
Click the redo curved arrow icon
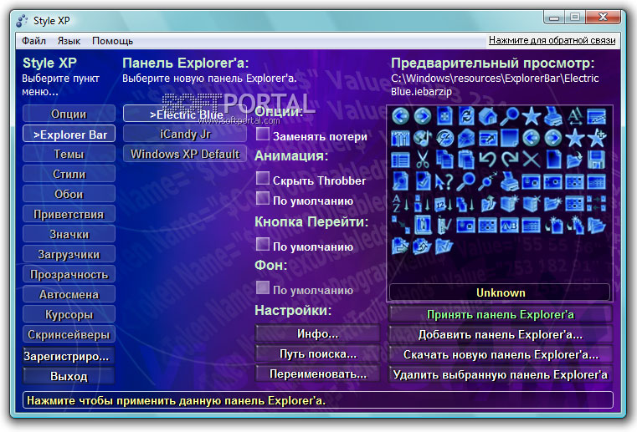[x=510, y=160]
